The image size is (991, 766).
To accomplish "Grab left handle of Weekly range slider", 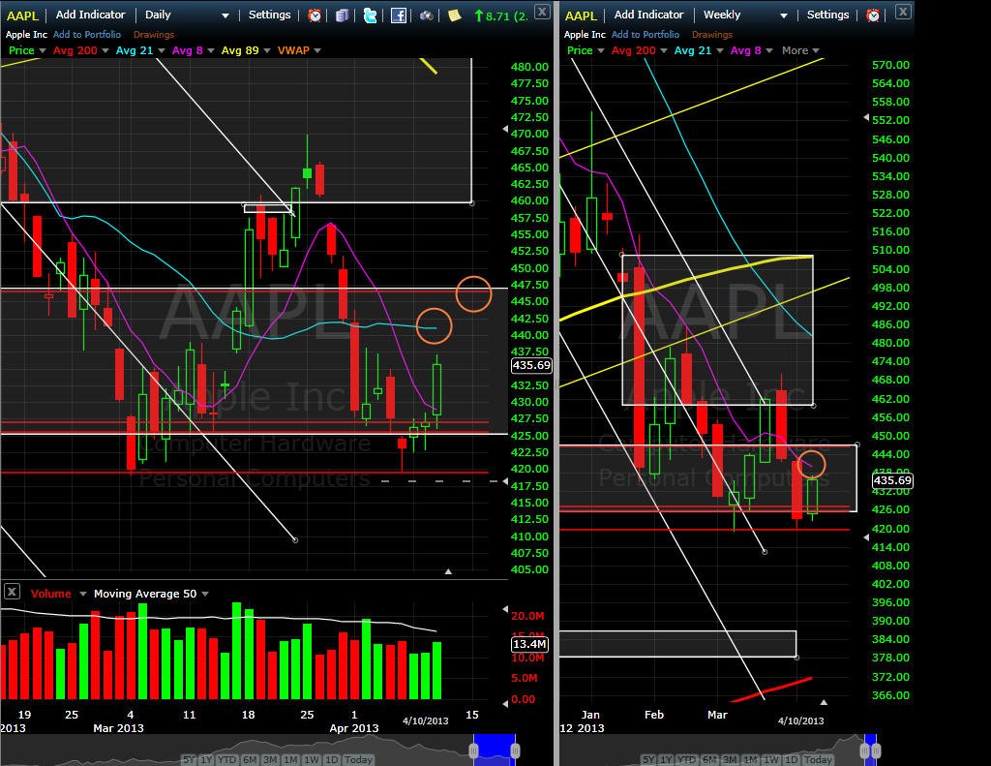I will [x=864, y=751].
